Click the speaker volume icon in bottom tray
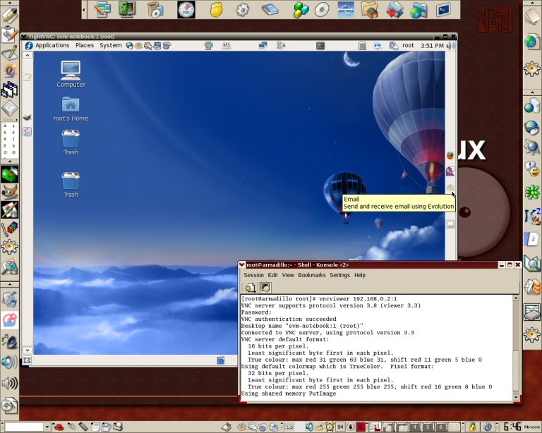The width and height of the screenshot is (542, 433). coord(309,427)
